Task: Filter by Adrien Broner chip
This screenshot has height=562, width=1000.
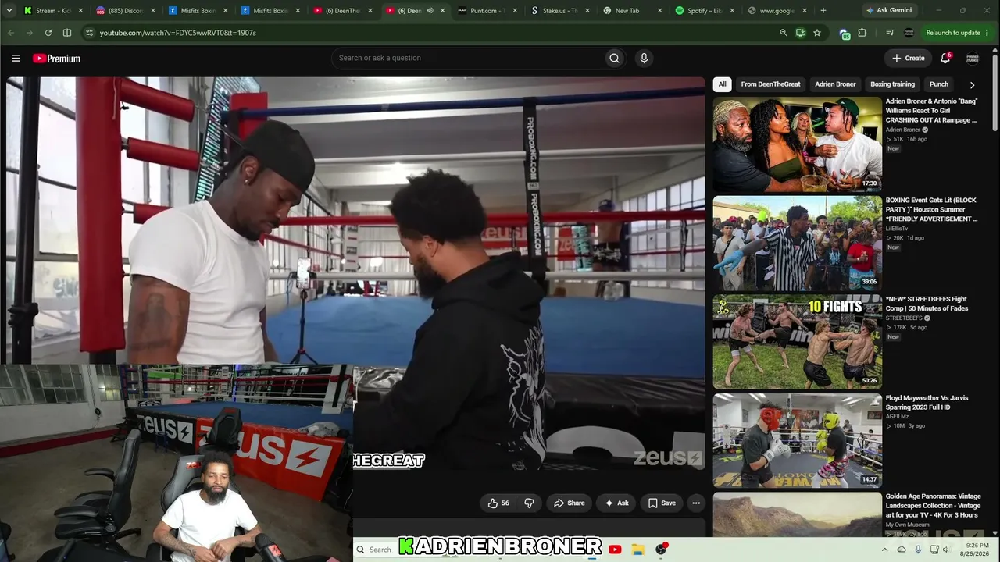Action: coord(835,84)
